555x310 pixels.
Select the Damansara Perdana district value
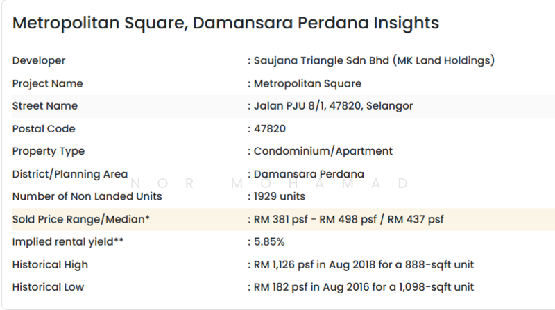(309, 174)
